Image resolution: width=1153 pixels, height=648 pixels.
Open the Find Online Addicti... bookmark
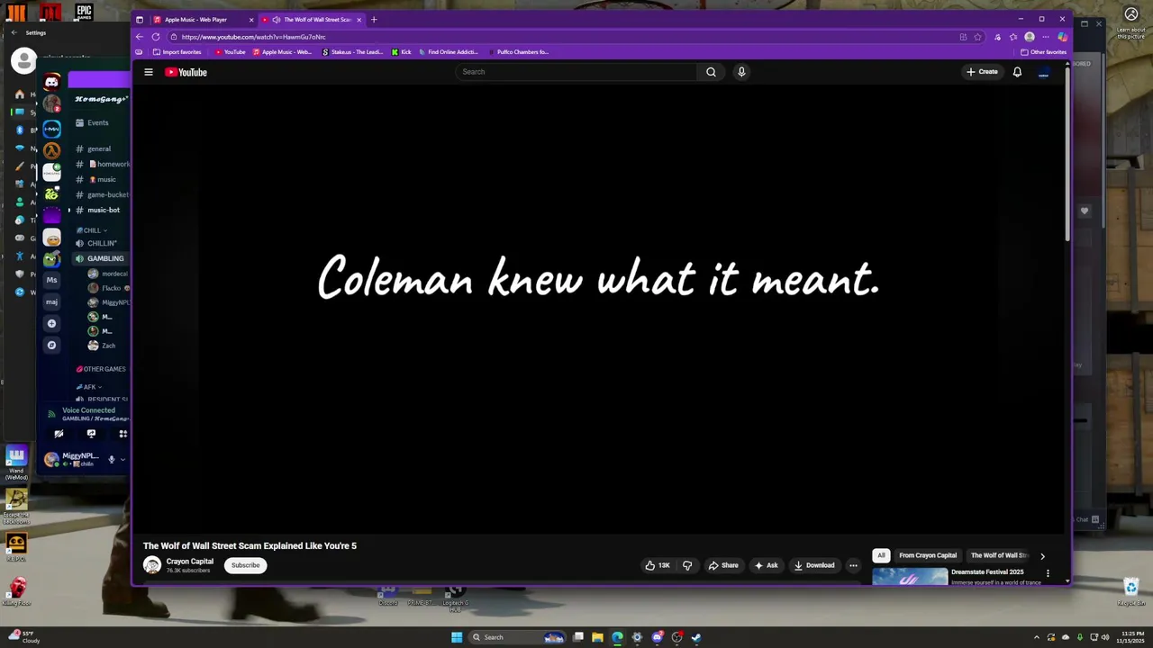[x=448, y=52]
